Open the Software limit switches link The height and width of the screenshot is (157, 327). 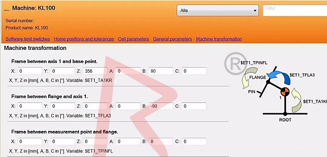(28, 39)
